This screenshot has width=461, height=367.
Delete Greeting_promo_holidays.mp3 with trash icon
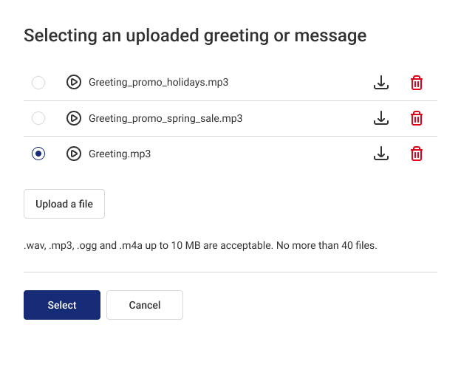[x=417, y=83]
